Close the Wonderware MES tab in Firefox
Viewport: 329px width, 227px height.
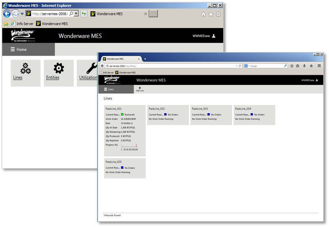[x=139, y=59]
